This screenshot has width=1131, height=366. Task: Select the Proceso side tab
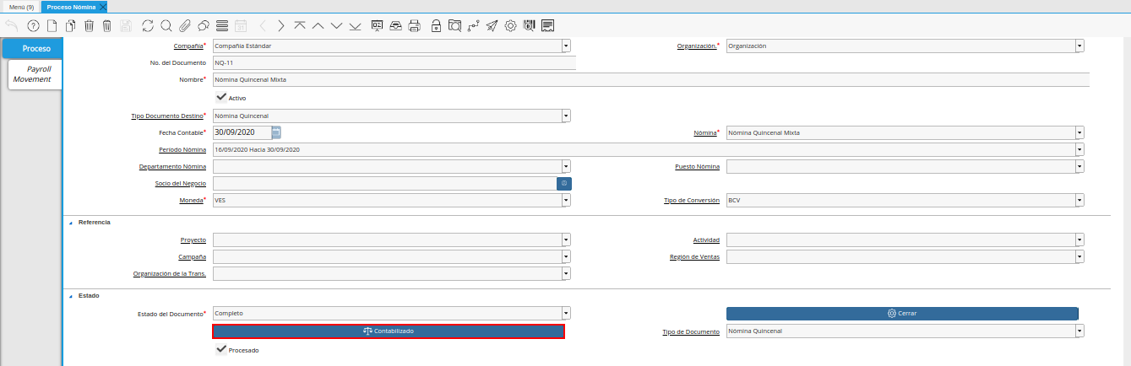coord(33,48)
